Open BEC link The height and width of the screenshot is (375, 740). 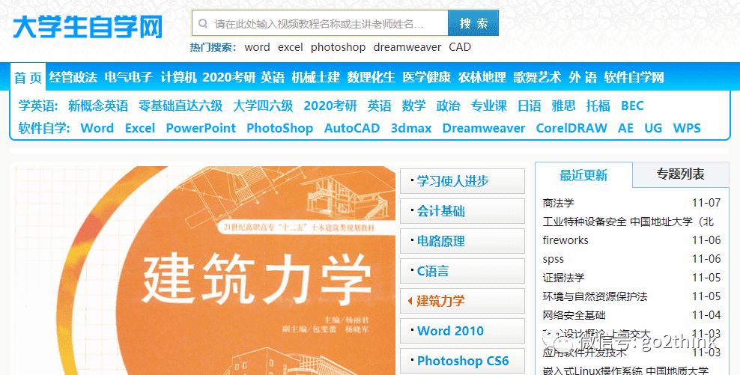[x=632, y=106]
